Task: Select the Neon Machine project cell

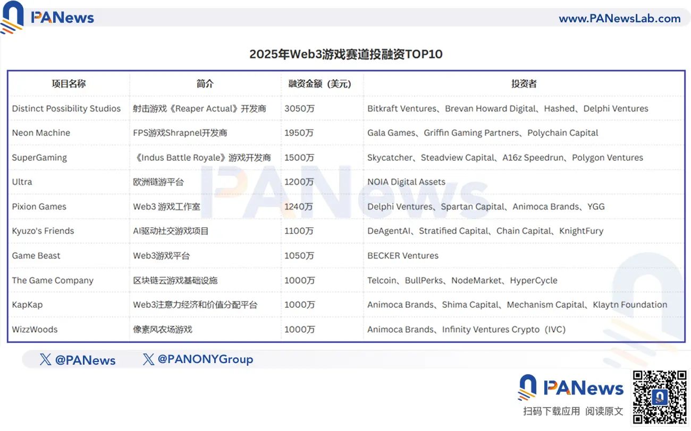Action: click(41, 133)
